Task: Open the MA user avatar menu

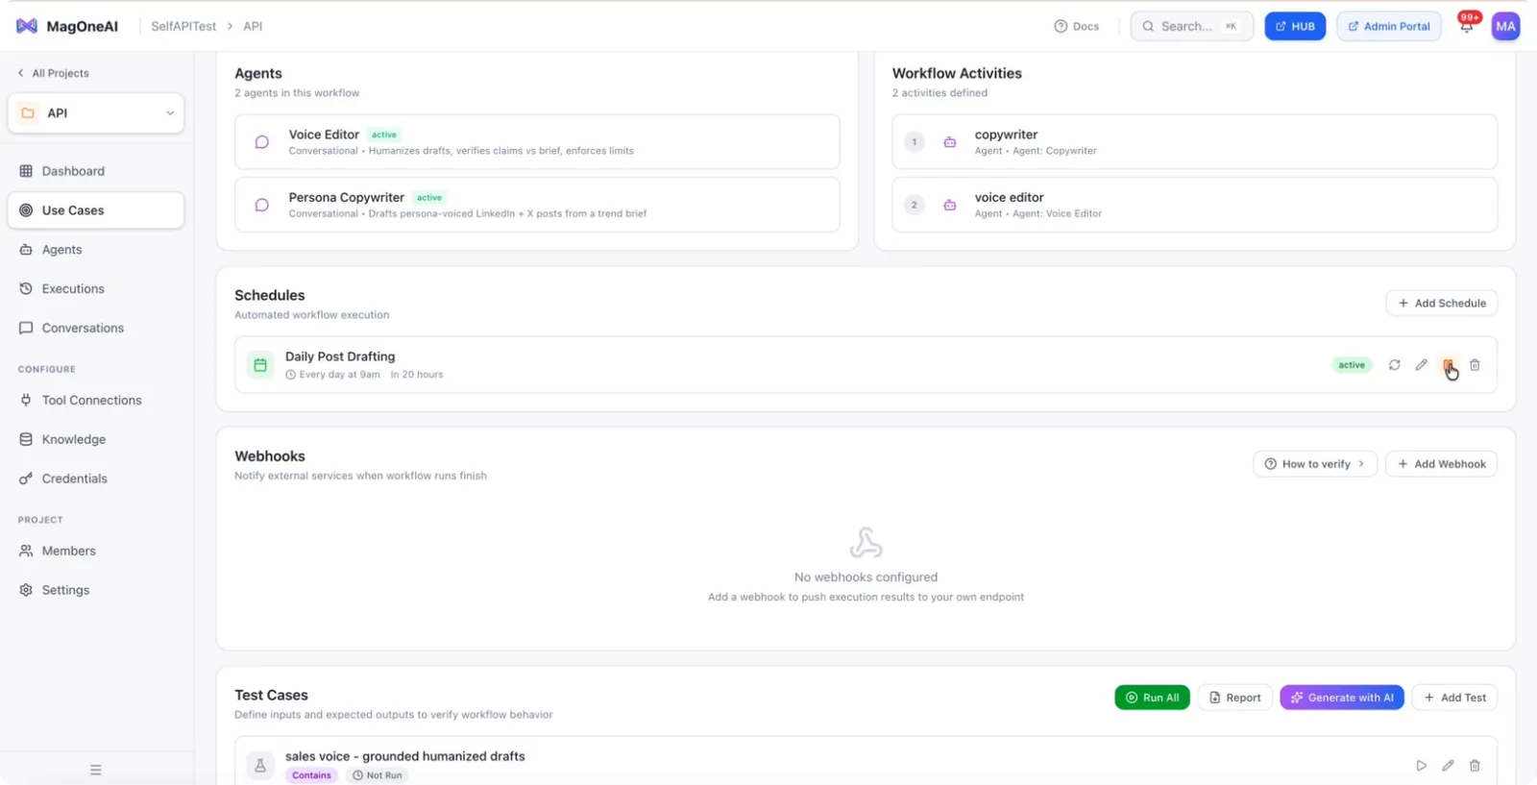Action: [1505, 26]
